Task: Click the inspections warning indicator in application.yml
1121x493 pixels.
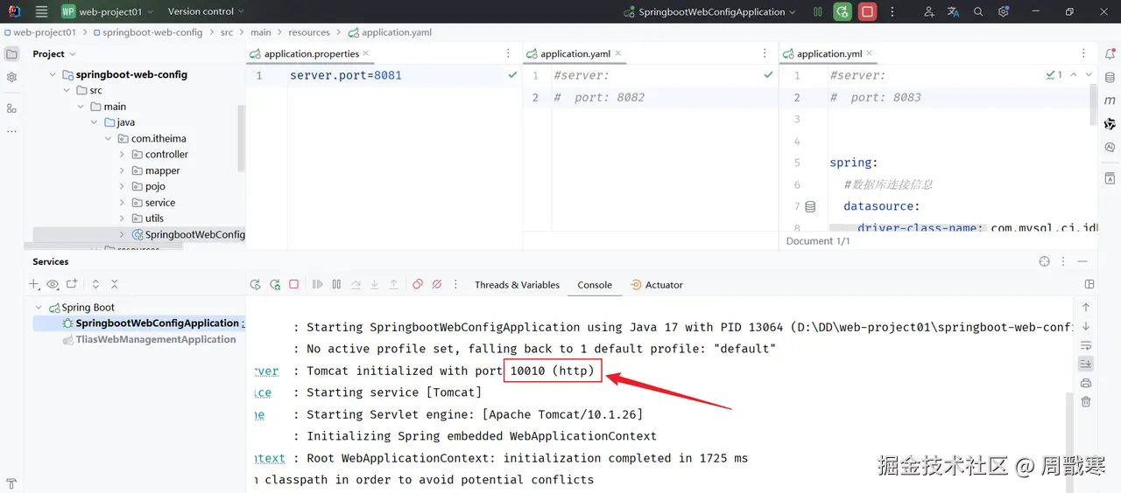Action: 1054,75
